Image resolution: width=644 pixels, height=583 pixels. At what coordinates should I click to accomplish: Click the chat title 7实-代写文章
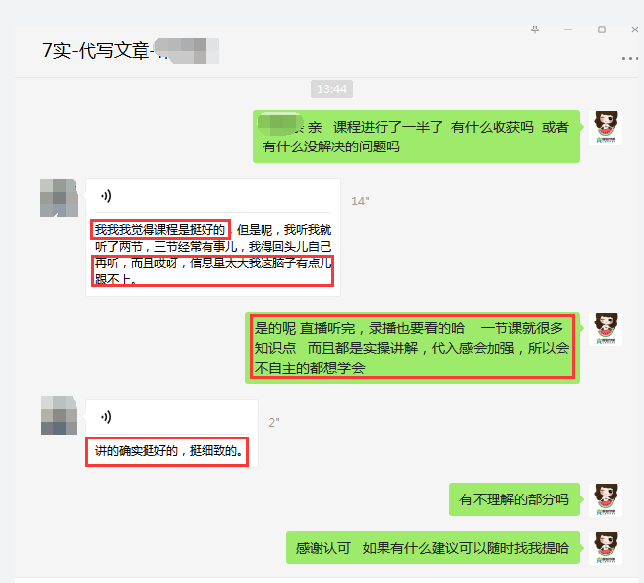pos(98,51)
